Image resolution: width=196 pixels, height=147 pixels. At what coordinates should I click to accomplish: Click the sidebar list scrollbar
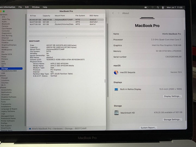(x=25, y=70)
